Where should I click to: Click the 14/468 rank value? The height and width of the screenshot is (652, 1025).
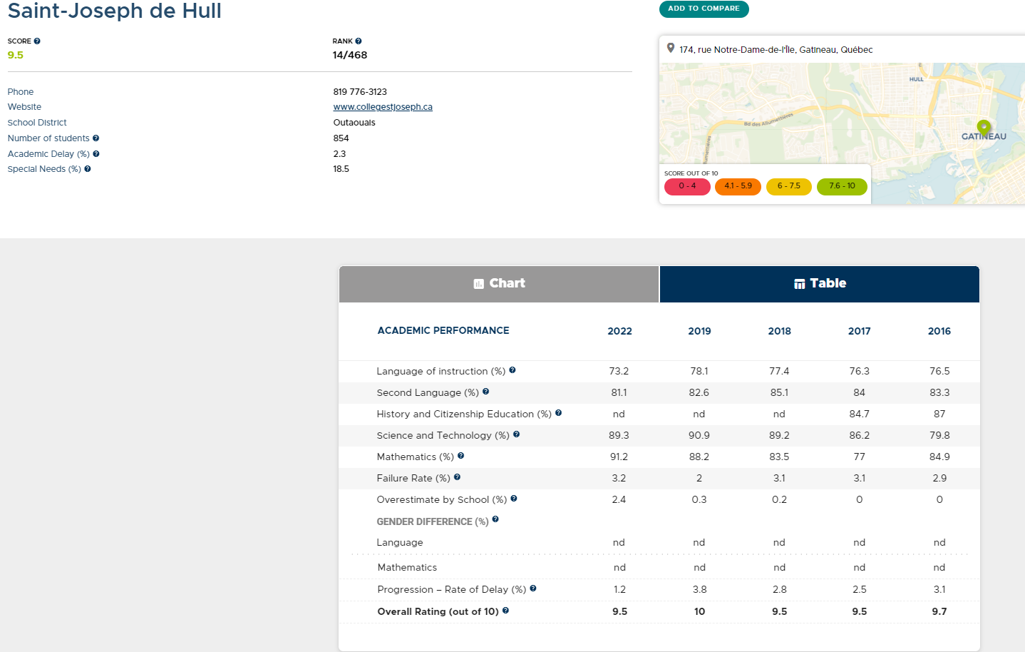point(349,55)
